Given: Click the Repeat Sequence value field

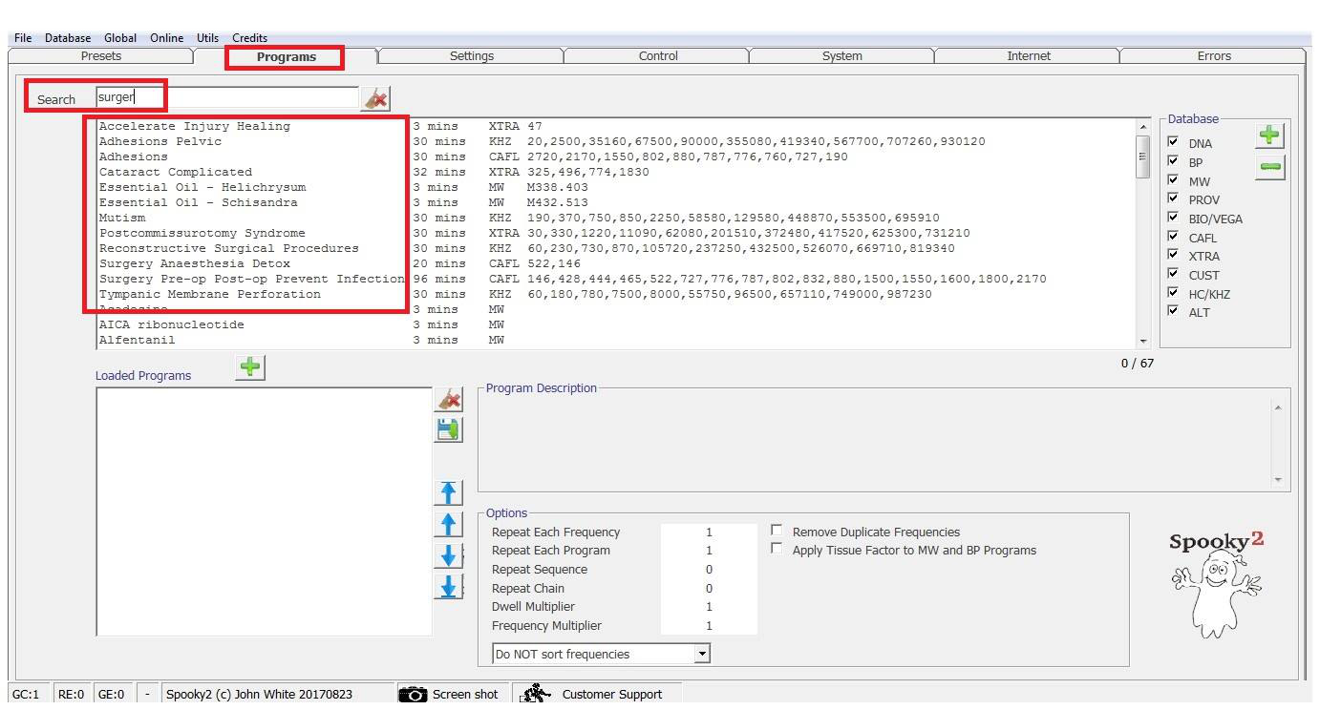Looking at the screenshot, I should (x=709, y=570).
